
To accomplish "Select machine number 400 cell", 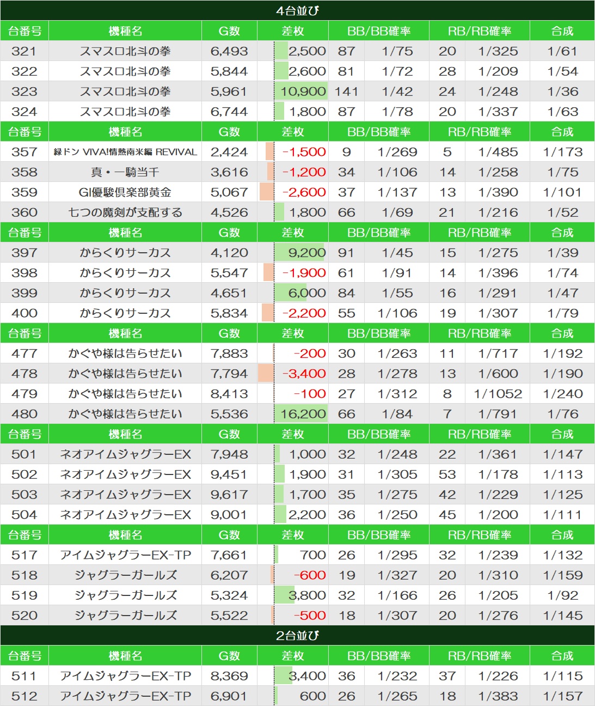I will (x=24, y=313).
